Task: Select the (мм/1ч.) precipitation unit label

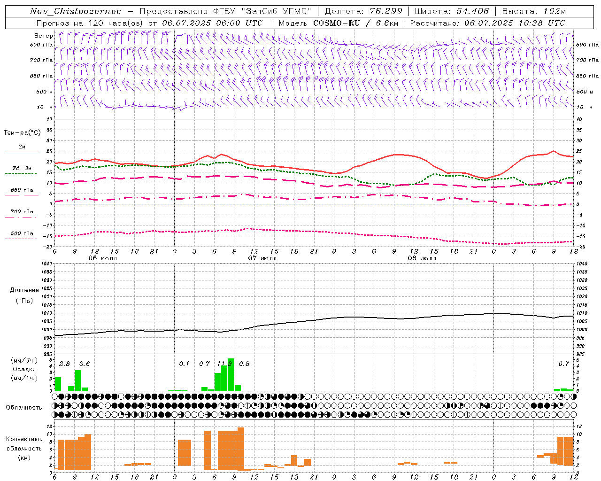Action: [x=24, y=378]
